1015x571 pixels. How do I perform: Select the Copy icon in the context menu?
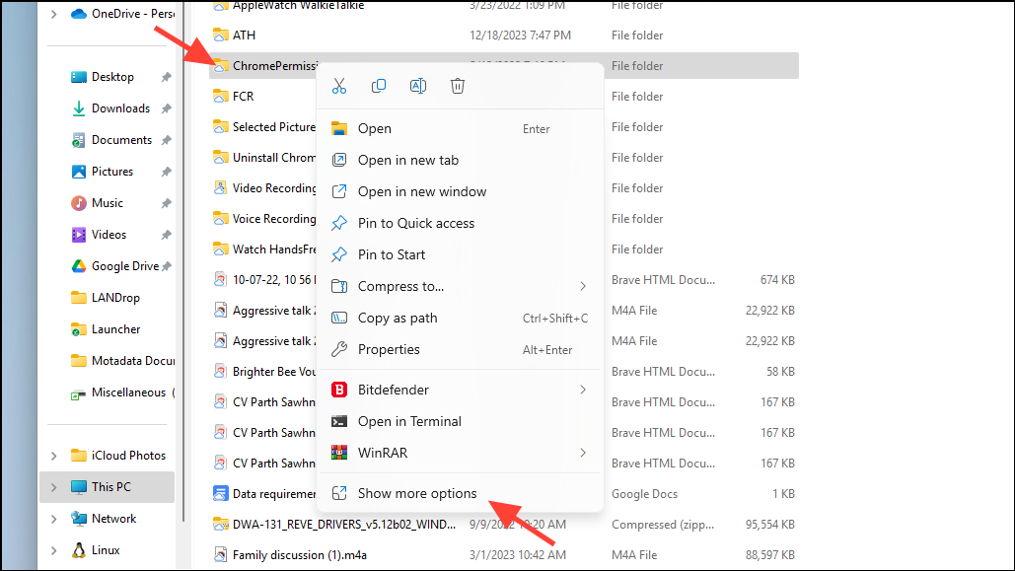tap(378, 86)
